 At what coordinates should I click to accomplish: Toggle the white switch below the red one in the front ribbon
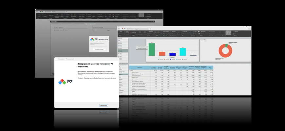click(199, 34)
